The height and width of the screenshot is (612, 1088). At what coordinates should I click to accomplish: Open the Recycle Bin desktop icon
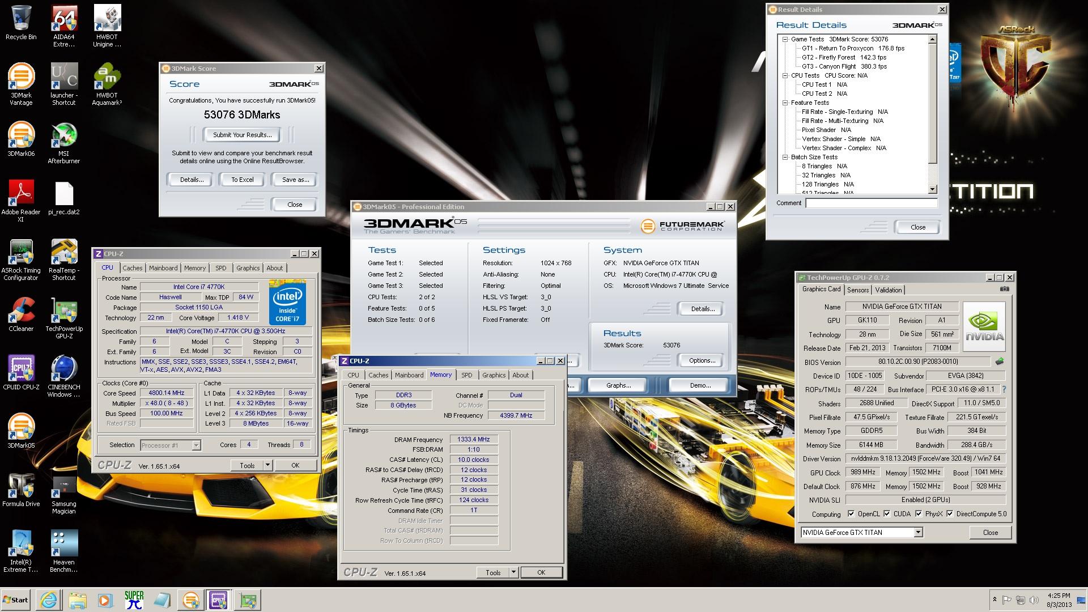(21, 23)
